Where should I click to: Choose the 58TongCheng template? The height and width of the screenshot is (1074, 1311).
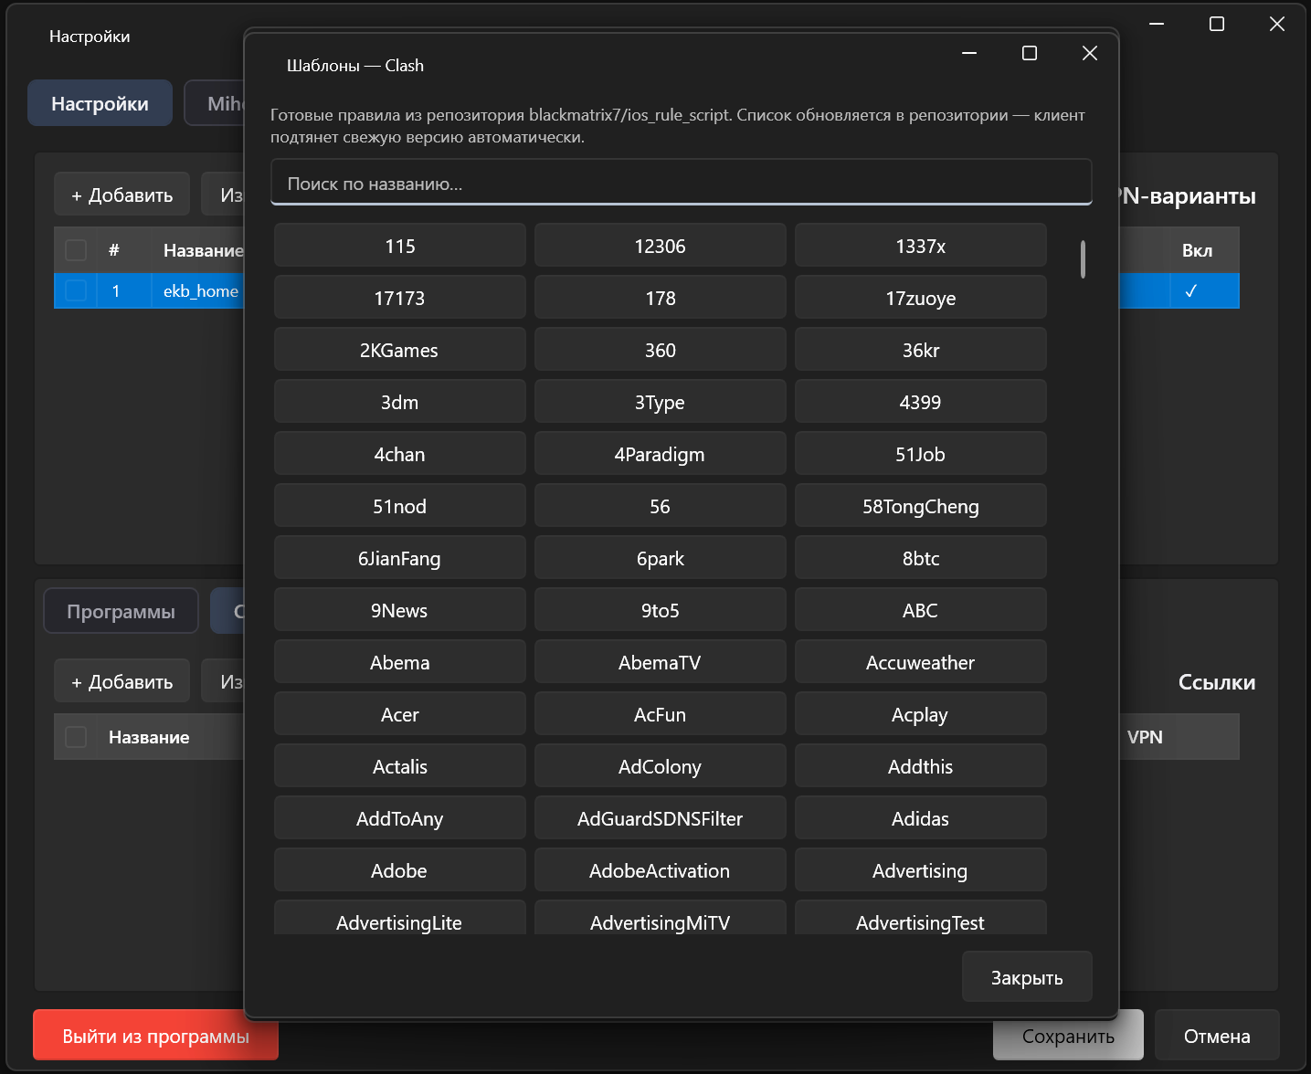[921, 506]
